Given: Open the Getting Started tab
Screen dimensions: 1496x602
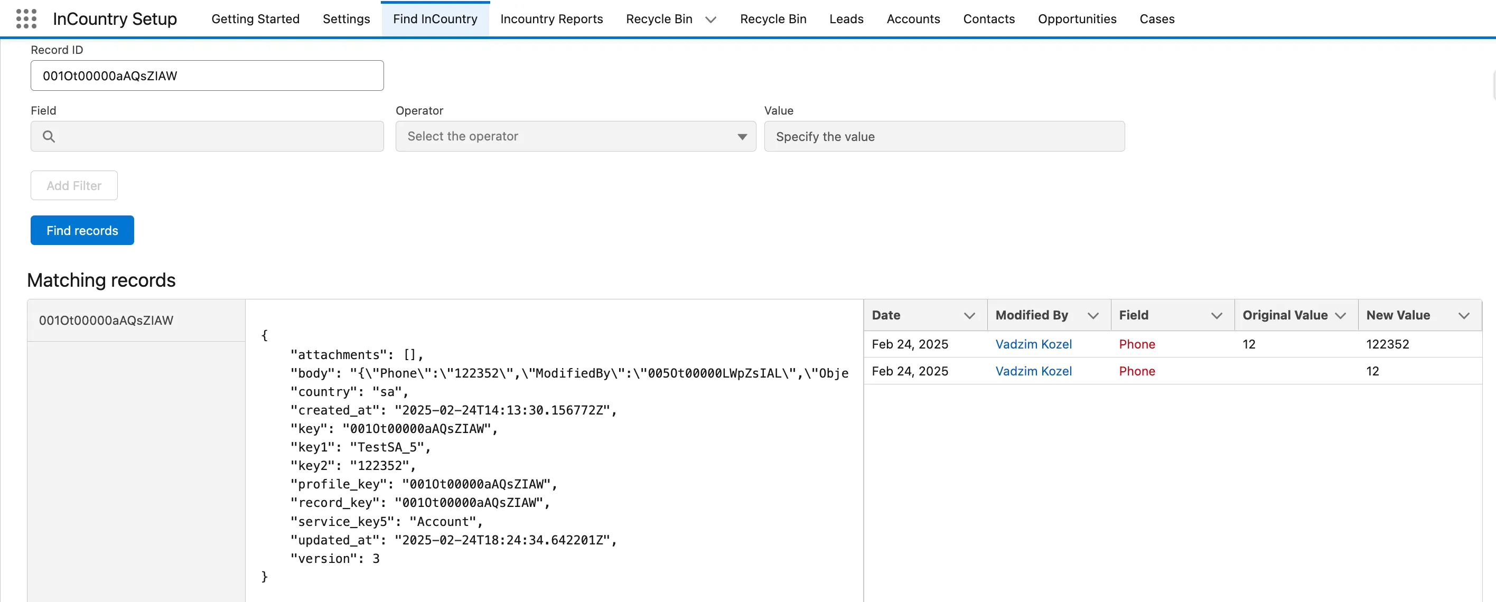Looking at the screenshot, I should [256, 19].
